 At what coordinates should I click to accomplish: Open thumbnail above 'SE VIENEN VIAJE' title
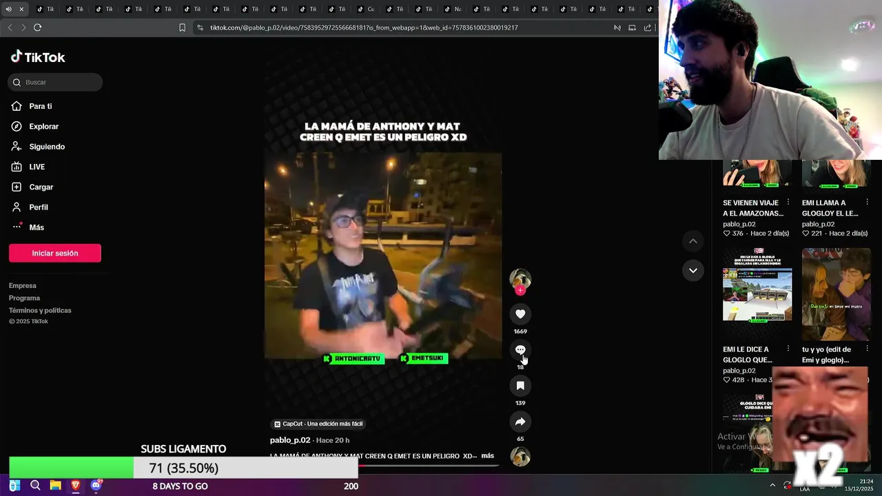click(757, 174)
